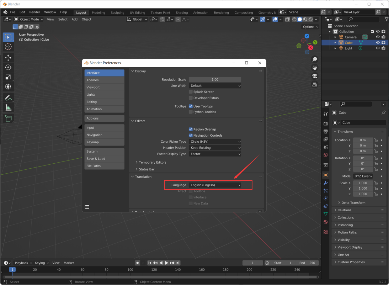Open the Output properties tab icon
Viewport: 389px width, 285px height.
click(x=326, y=131)
